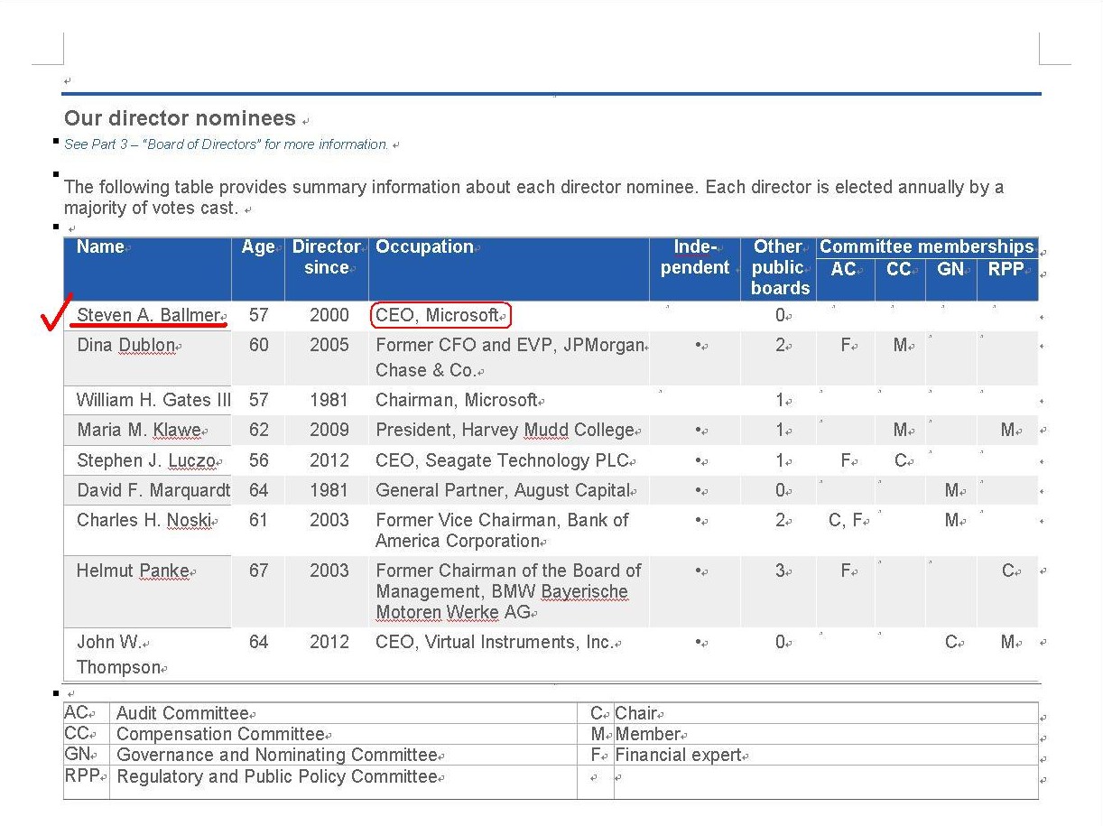Click age "62" in Maria Klawe's row
This screenshot has width=1103, height=826.
pyautogui.click(x=258, y=430)
